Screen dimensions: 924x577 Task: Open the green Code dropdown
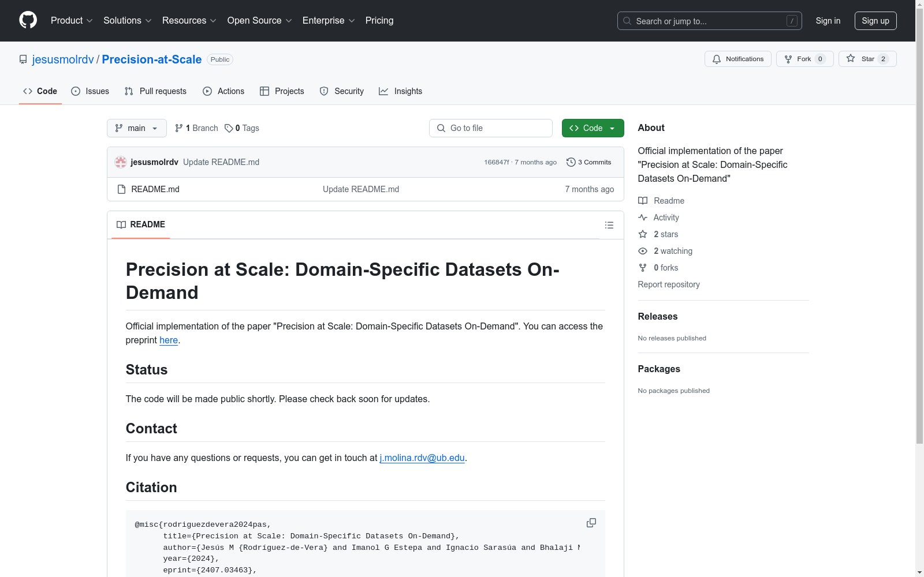[593, 128]
